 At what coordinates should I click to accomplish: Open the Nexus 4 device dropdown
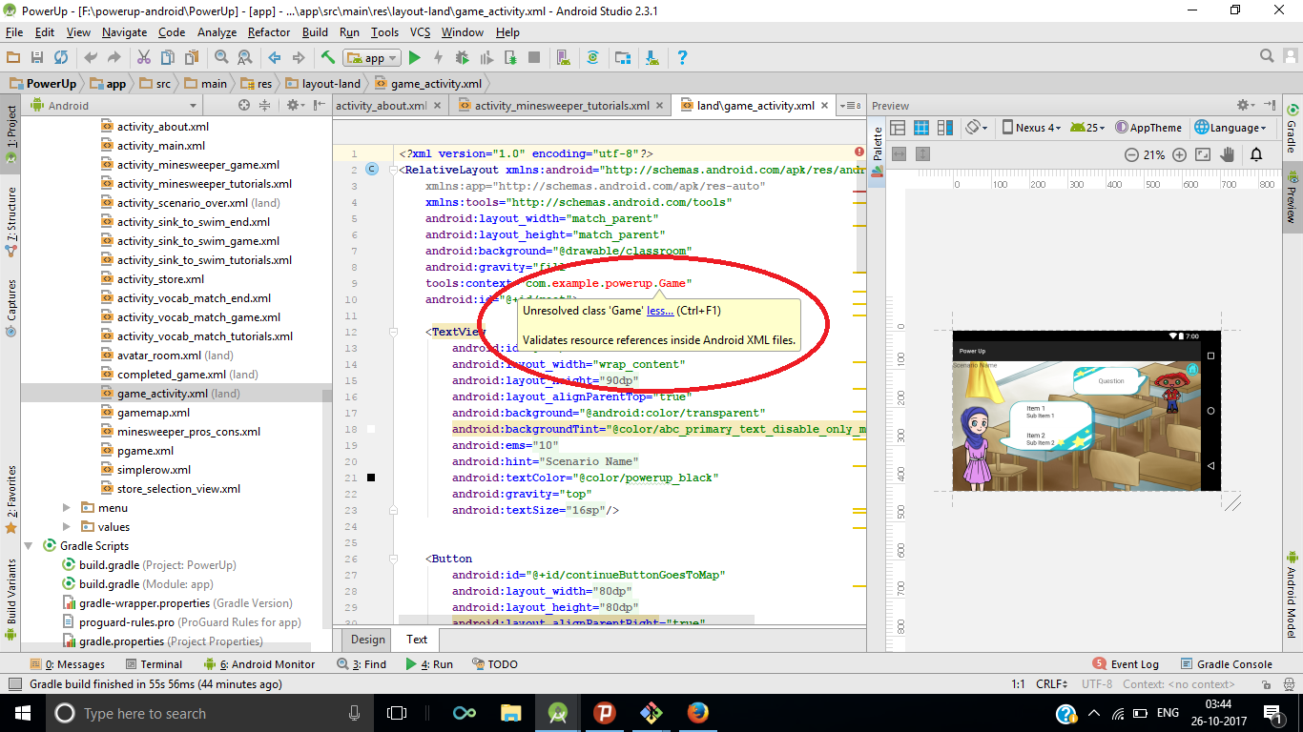[x=1032, y=128]
